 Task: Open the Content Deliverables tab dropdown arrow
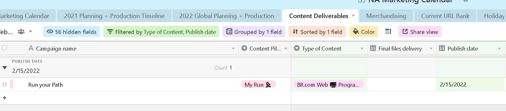(353, 16)
